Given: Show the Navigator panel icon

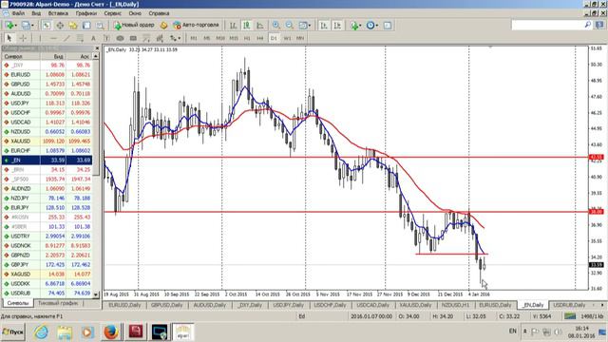Looking at the screenshot, I should tap(73, 26).
